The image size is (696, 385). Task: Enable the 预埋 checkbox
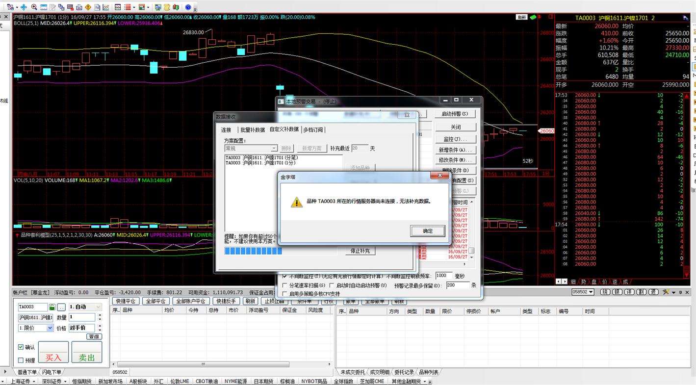click(21, 360)
